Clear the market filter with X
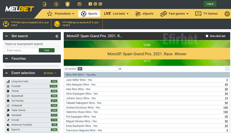 point(120,69)
